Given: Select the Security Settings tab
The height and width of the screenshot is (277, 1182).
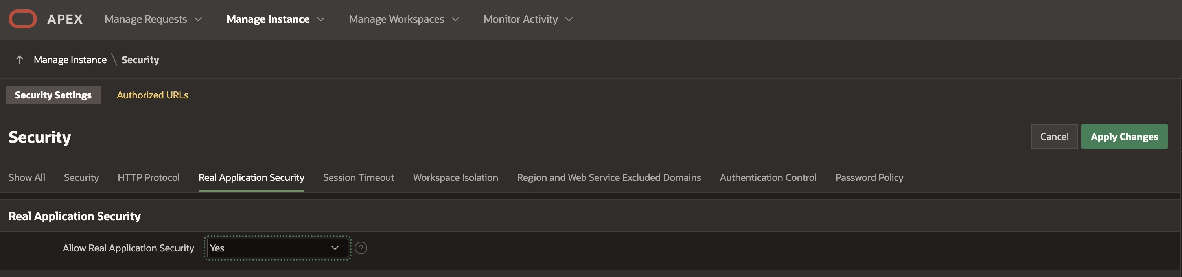Looking at the screenshot, I should click(x=53, y=95).
